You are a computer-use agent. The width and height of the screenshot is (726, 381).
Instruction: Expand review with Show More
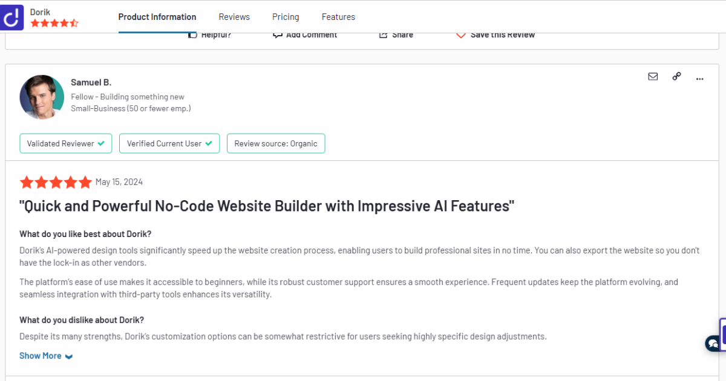(x=46, y=356)
